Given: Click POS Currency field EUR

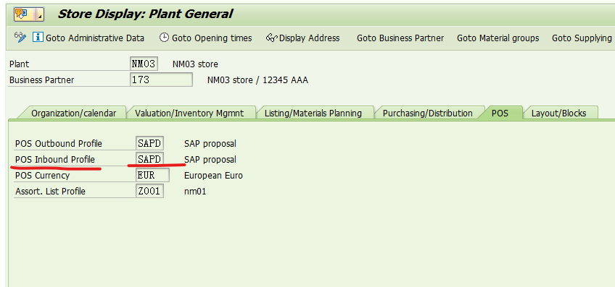Looking at the screenshot, I should pyautogui.click(x=152, y=175).
